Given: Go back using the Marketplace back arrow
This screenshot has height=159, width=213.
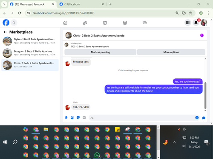Looking at the screenshot, I should click(5, 32).
